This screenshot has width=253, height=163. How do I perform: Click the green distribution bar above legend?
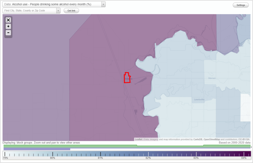pos(127,146)
